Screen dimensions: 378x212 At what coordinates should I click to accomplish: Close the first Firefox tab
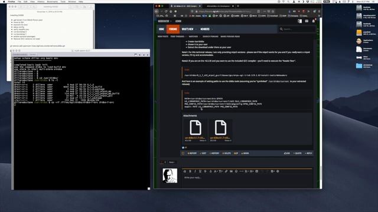click(x=199, y=6)
